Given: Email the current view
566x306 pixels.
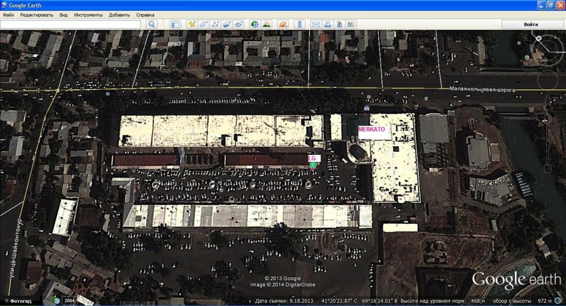Looking at the screenshot, I should (x=316, y=24).
